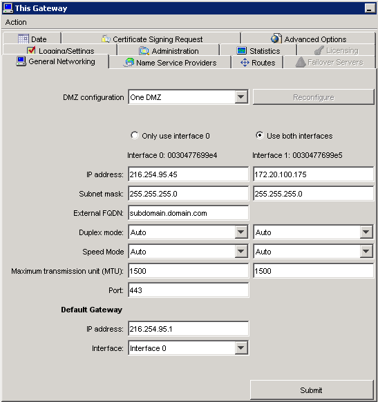This screenshot has height=402, width=378.
Task: Click the External FQDN text field
Action: 189,213
